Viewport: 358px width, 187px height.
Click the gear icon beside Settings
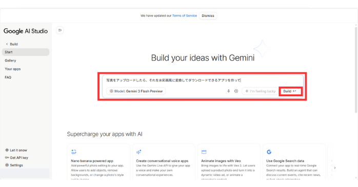[x=7, y=165]
